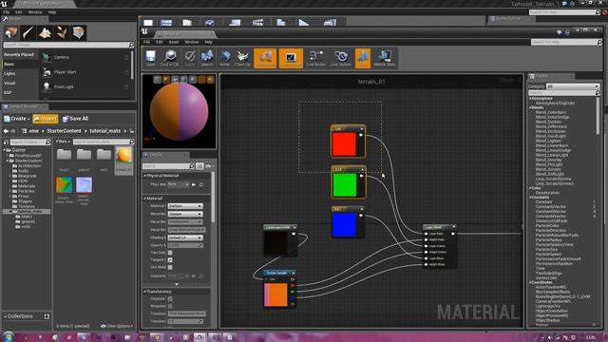Click the Camera actor icon in Modes
608x342 pixels.
click(x=47, y=57)
